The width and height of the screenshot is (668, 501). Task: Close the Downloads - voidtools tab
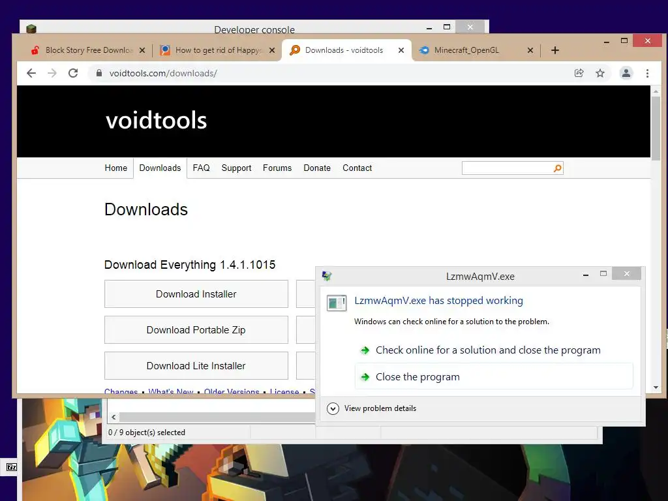click(x=401, y=50)
